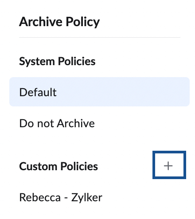Click the Archive Policy title
The image size is (195, 219).
pos(59,22)
